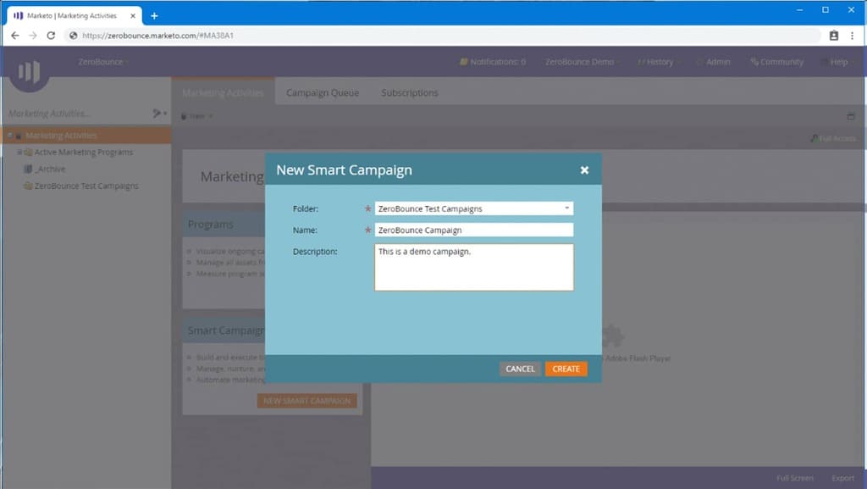This screenshot has height=489, width=867.
Task: Click the Export link
Action: pos(842,478)
